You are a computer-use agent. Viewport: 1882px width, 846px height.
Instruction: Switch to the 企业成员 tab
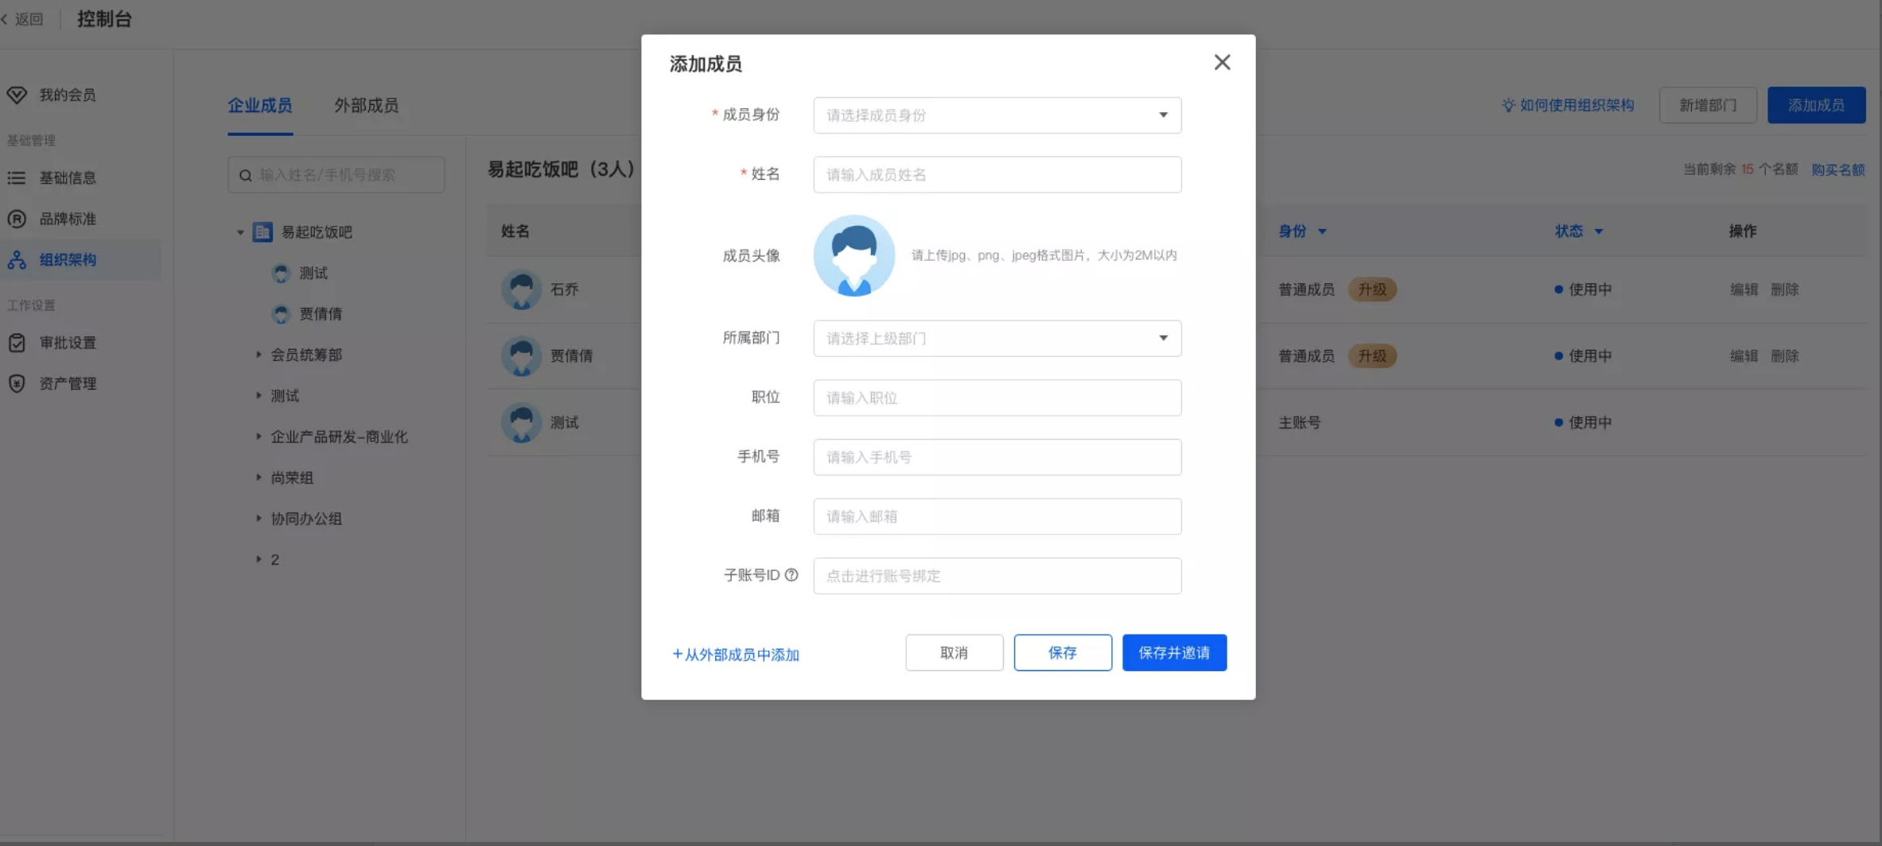click(259, 105)
